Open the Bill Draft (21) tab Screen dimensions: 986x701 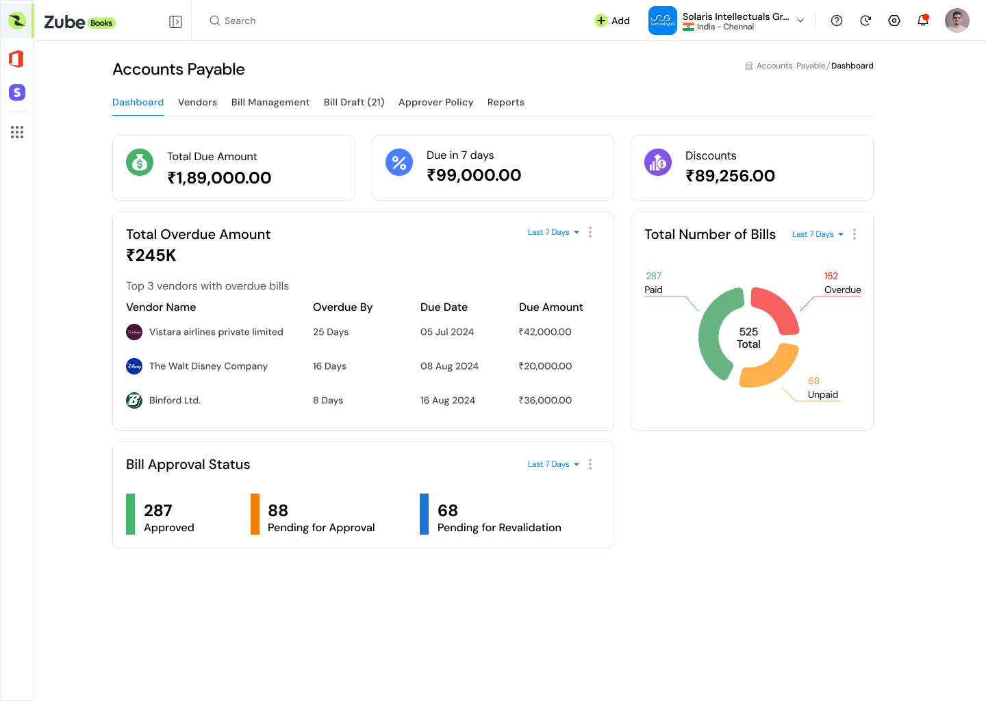coord(354,102)
